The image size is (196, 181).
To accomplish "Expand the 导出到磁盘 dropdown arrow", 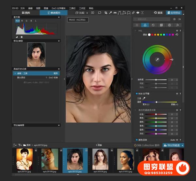I will pos(183,145).
